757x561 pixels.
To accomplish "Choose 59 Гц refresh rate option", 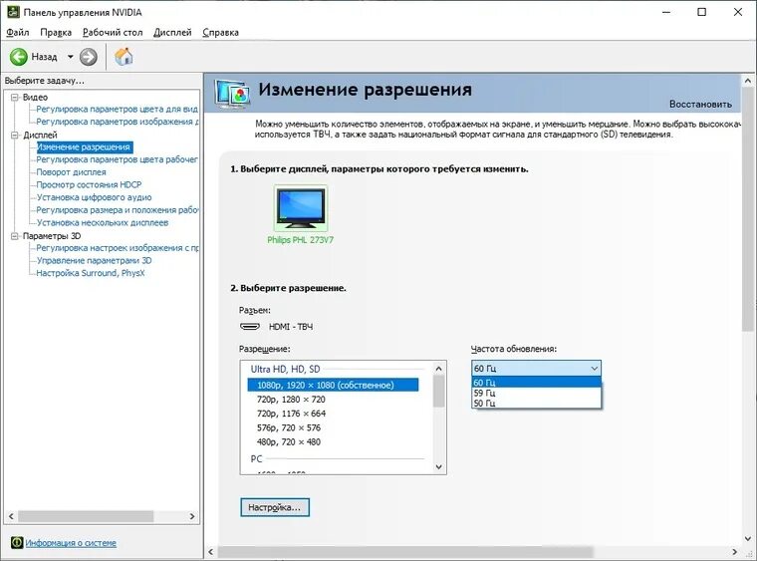I will click(536, 393).
